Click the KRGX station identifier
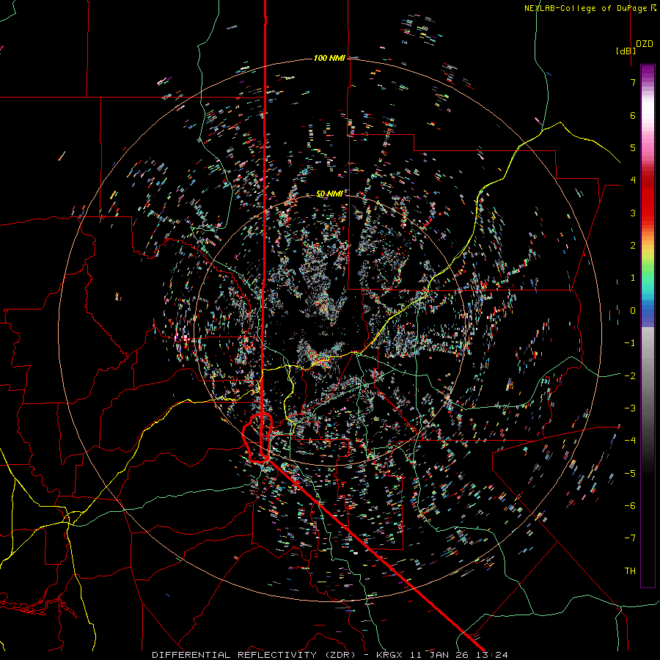The height and width of the screenshot is (660, 660). [391, 655]
